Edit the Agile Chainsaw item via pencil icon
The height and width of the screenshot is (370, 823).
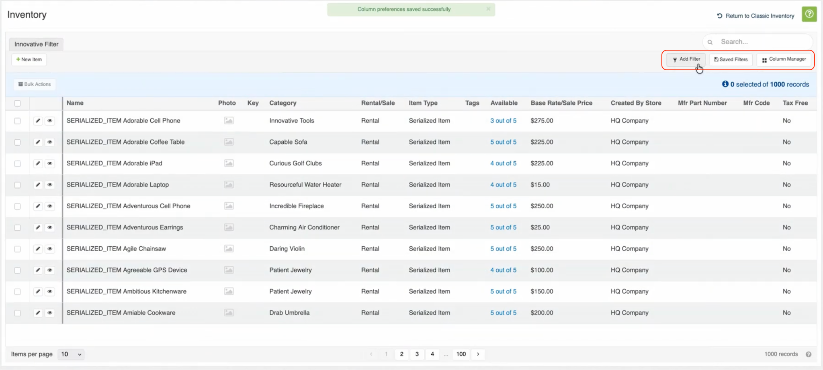38,249
